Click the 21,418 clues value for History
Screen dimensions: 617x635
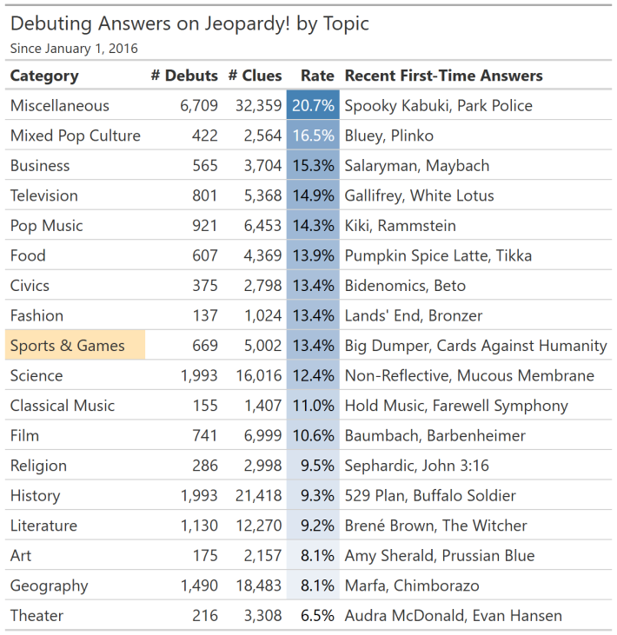pyautogui.click(x=258, y=496)
